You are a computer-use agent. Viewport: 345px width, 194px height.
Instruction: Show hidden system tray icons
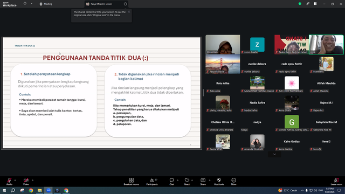coord(302,190)
